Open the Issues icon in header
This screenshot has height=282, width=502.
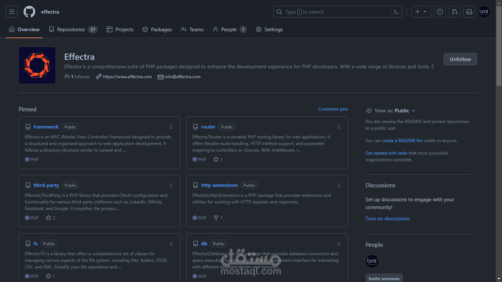click(x=440, y=12)
